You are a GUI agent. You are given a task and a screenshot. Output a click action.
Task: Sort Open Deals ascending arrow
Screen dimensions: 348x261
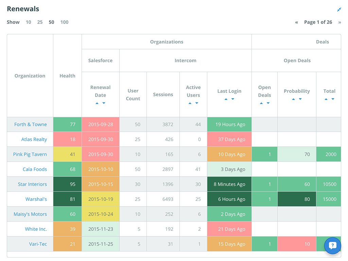coord(261,103)
